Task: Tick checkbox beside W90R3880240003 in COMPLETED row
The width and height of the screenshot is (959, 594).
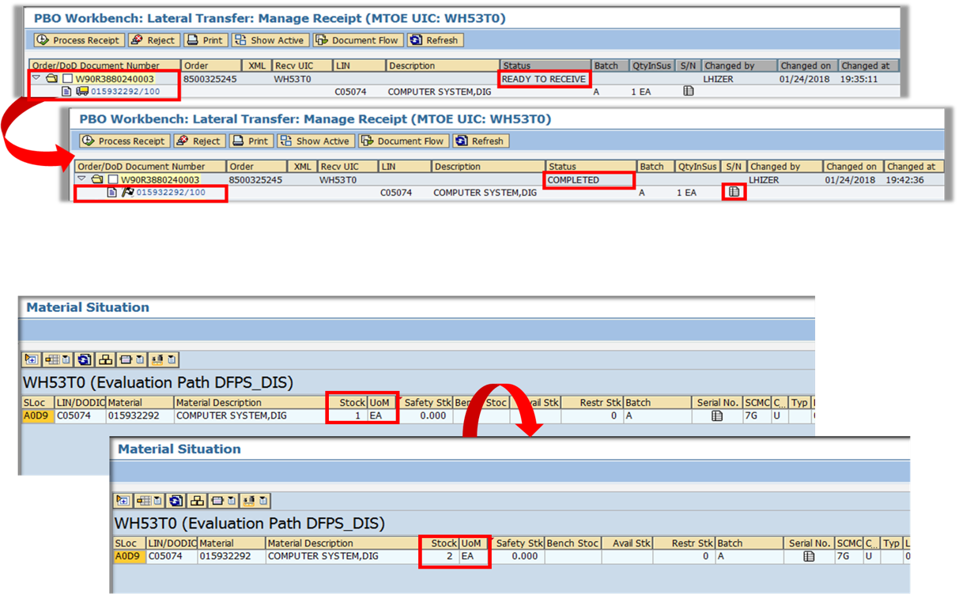Action: coord(113,180)
